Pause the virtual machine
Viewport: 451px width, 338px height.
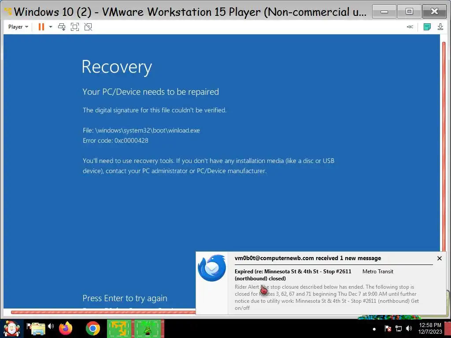coord(41,27)
